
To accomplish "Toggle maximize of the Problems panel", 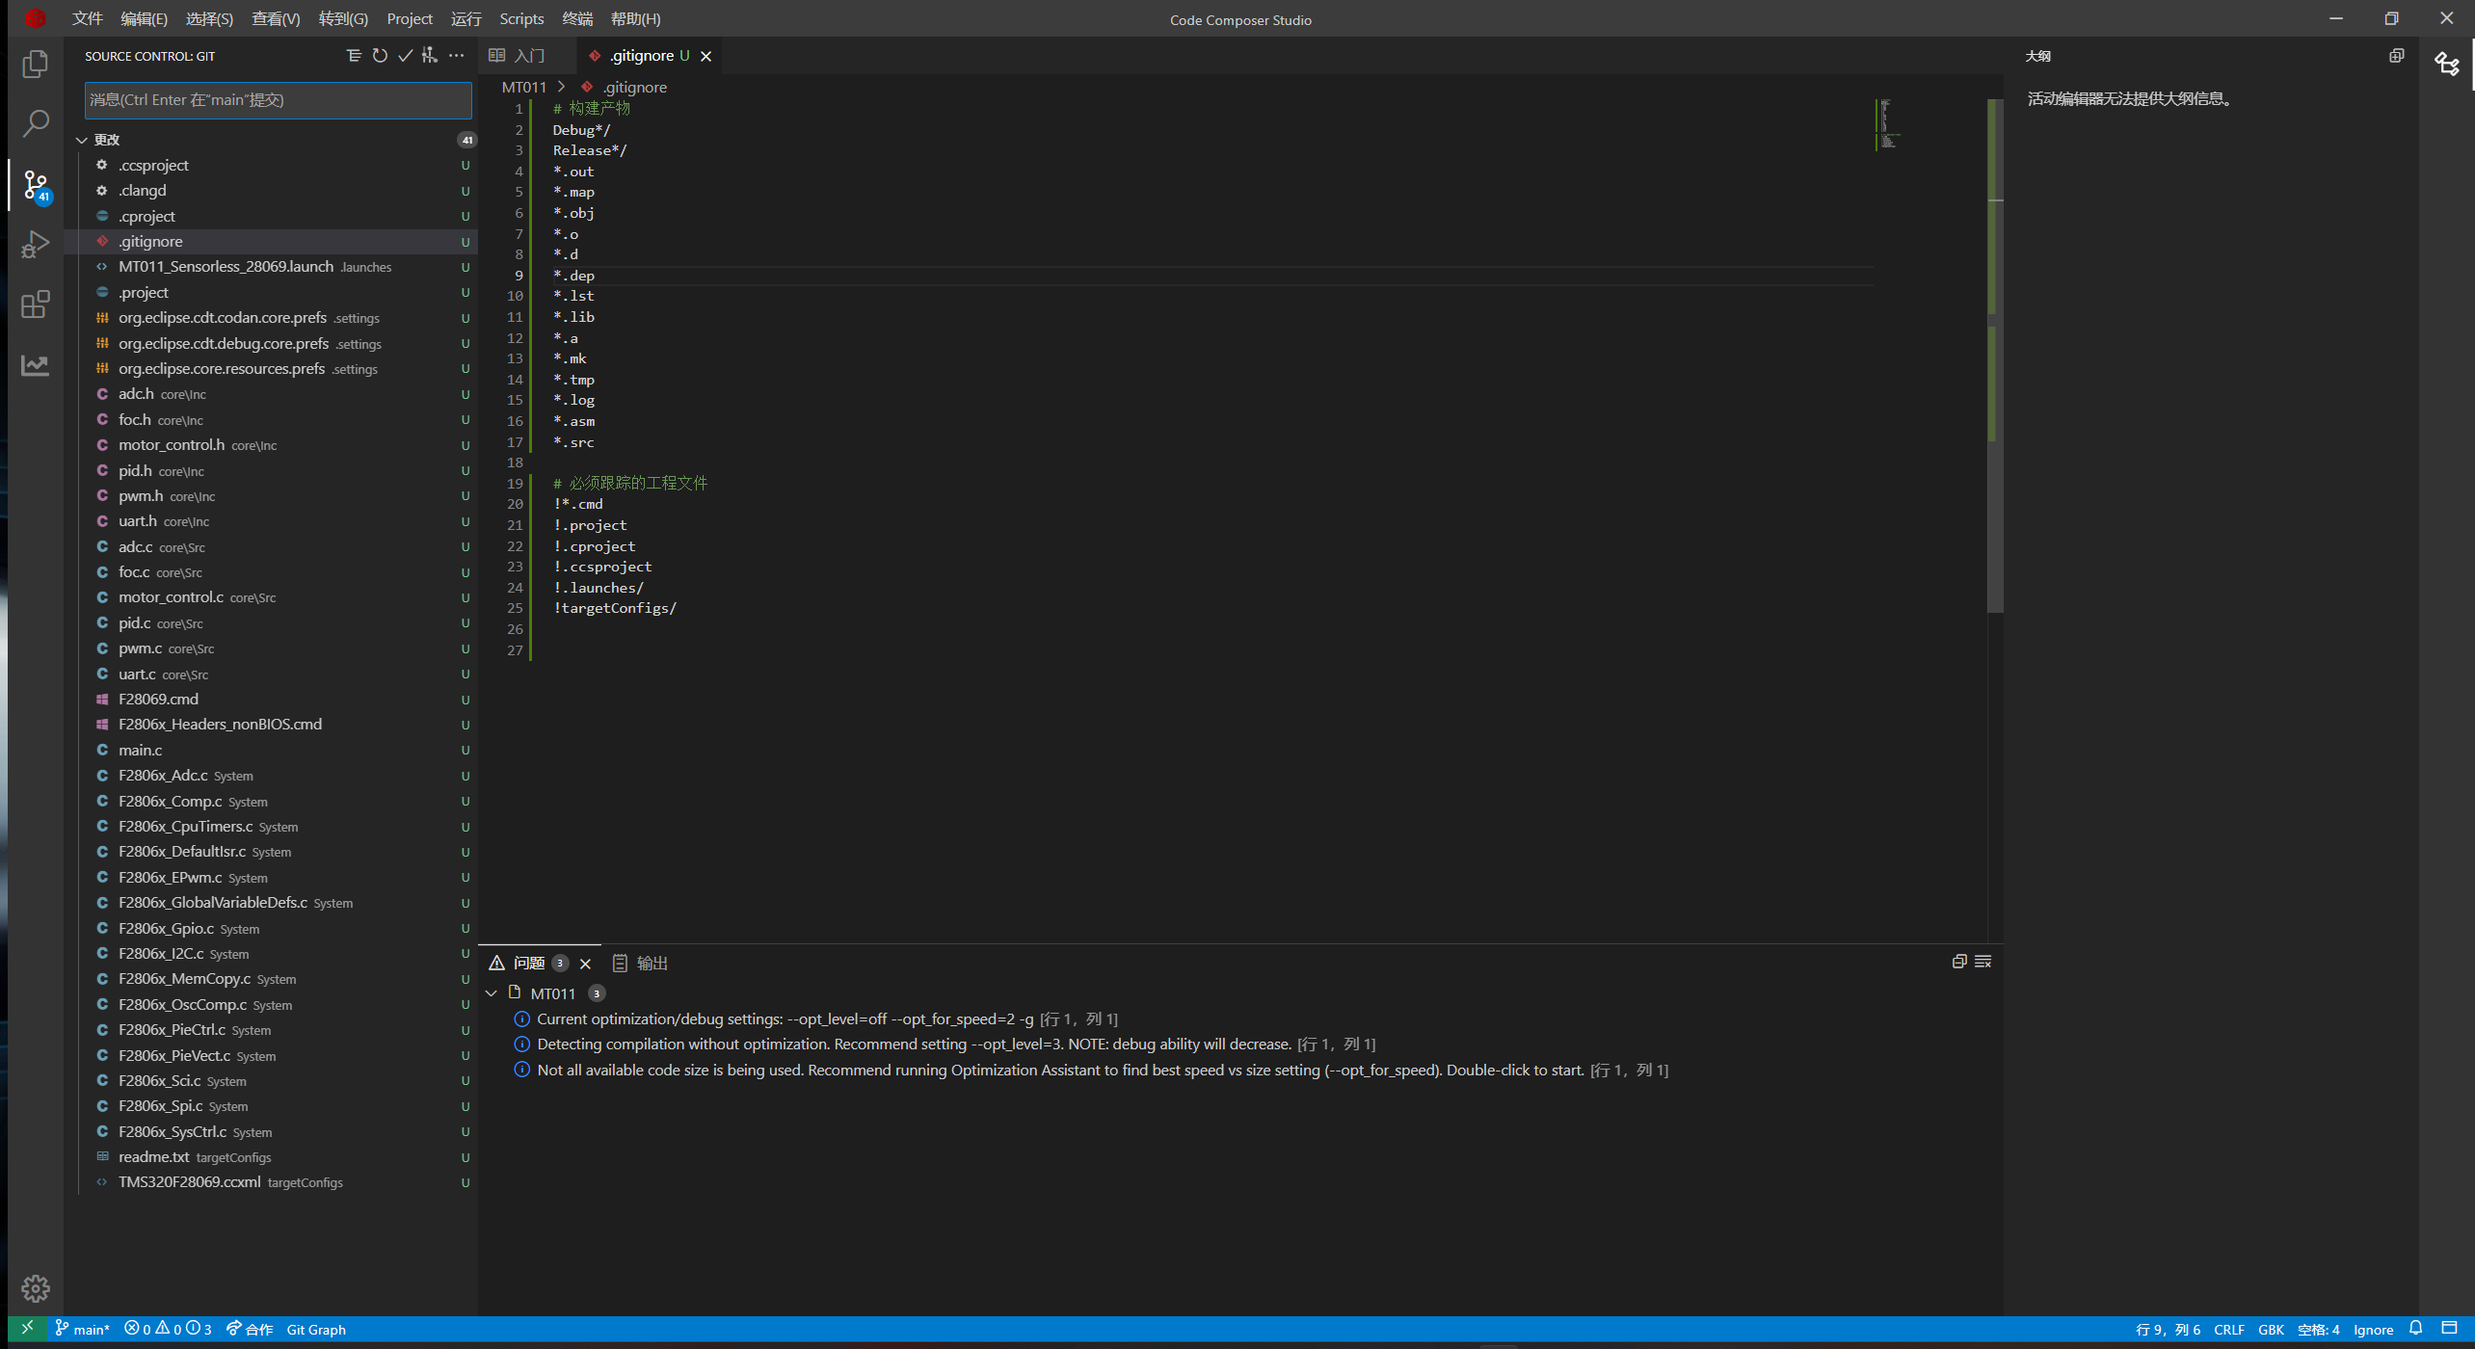I will point(1958,962).
